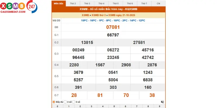This screenshot has height=108, width=217.
Task: Select the 2 số radio option
Action: coord(65,102)
